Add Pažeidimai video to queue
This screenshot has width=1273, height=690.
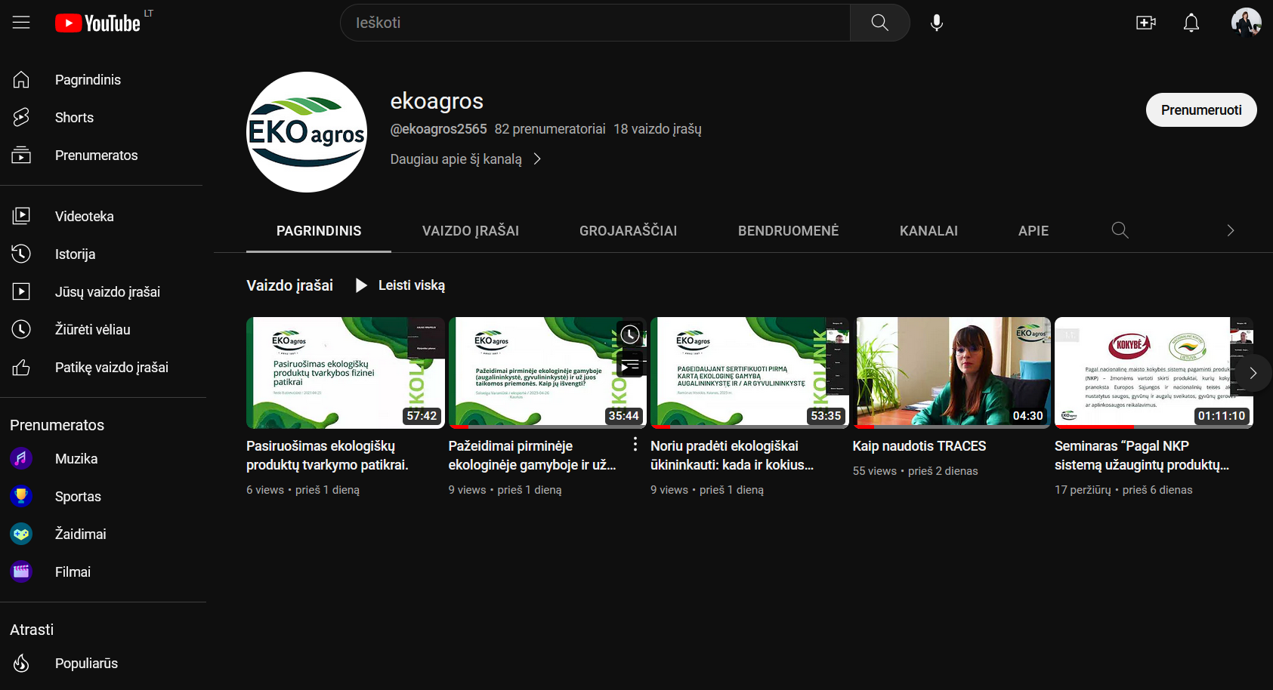(x=630, y=365)
